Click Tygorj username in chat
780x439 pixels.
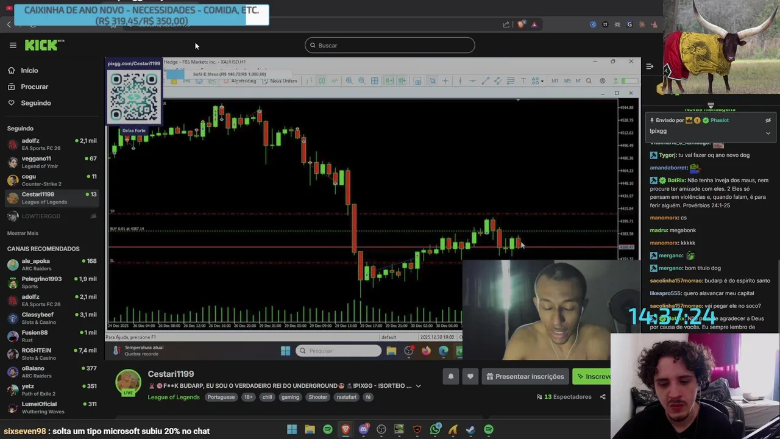tap(667, 155)
